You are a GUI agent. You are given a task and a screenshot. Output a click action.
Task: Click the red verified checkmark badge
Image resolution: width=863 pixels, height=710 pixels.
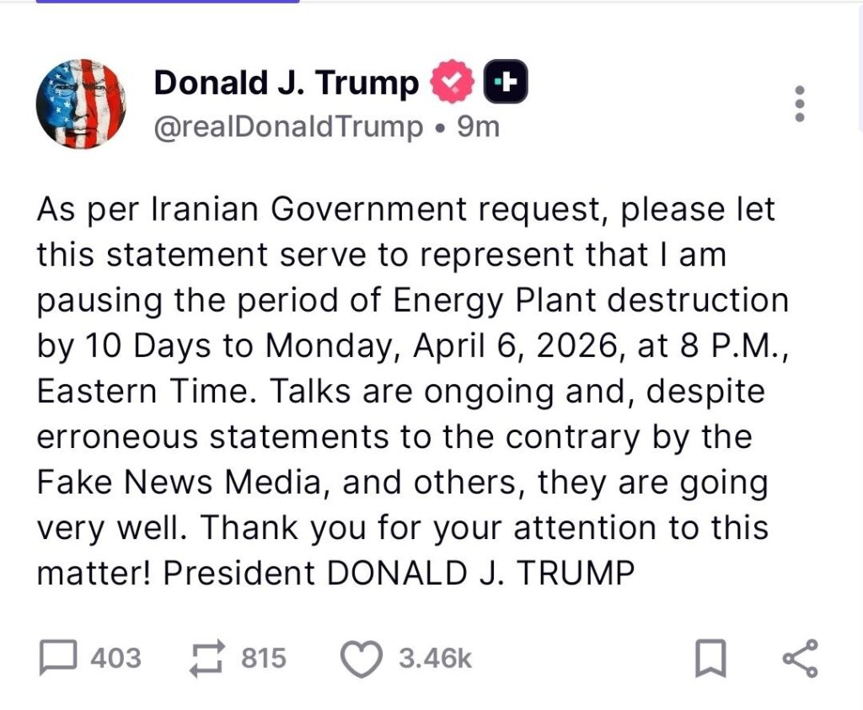click(x=453, y=83)
